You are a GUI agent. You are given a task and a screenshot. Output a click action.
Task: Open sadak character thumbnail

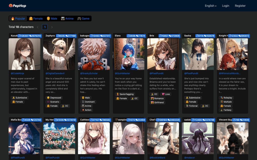[x=198, y=138]
